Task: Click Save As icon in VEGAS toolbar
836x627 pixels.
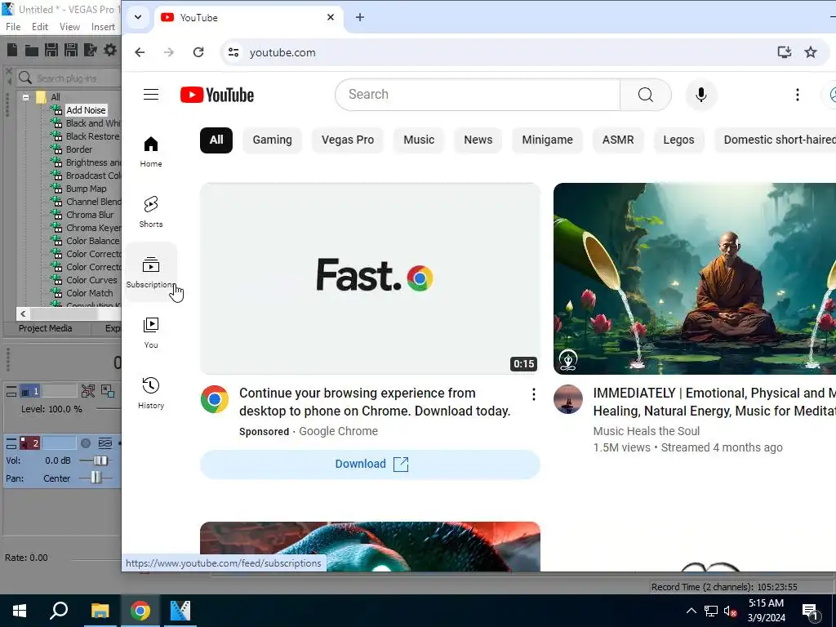Action: tap(71, 50)
